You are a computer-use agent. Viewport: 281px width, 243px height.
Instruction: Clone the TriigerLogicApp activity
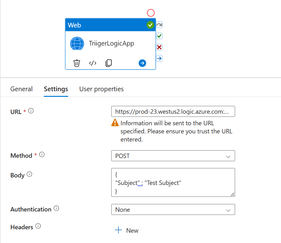(x=108, y=63)
